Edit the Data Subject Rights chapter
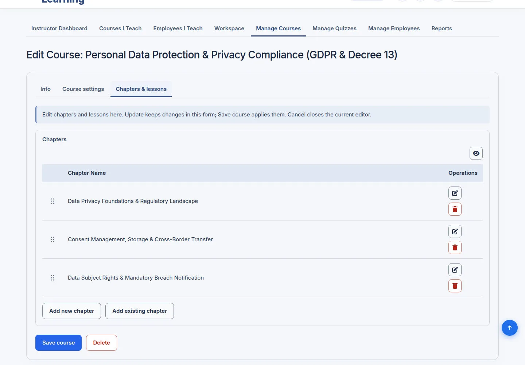The width and height of the screenshot is (525, 365). point(455,270)
